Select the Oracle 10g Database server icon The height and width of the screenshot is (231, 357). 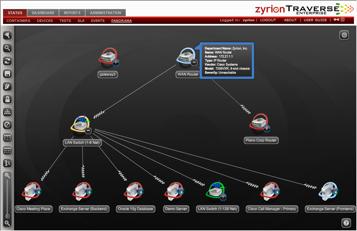pos(134,191)
